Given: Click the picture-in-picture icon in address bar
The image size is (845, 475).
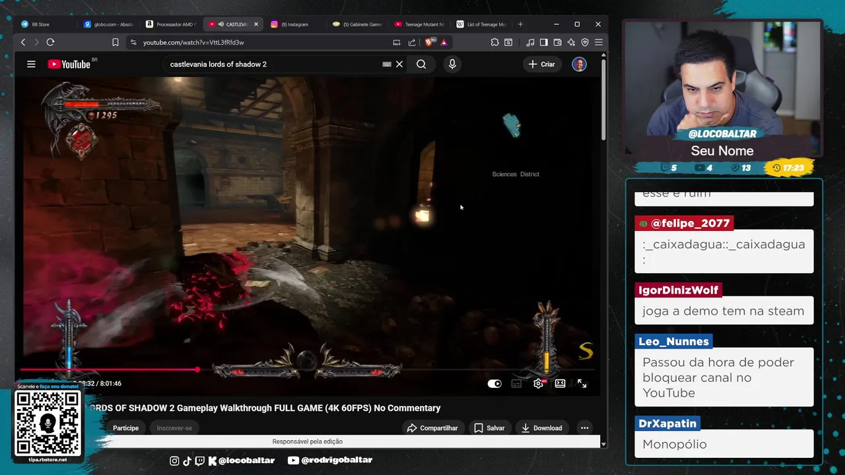Looking at the screenshot, I should [397, 42].
